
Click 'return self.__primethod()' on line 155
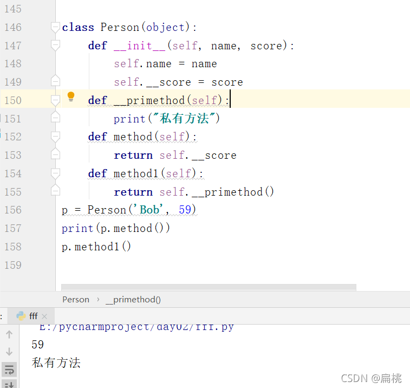click(x=194, y=192)
